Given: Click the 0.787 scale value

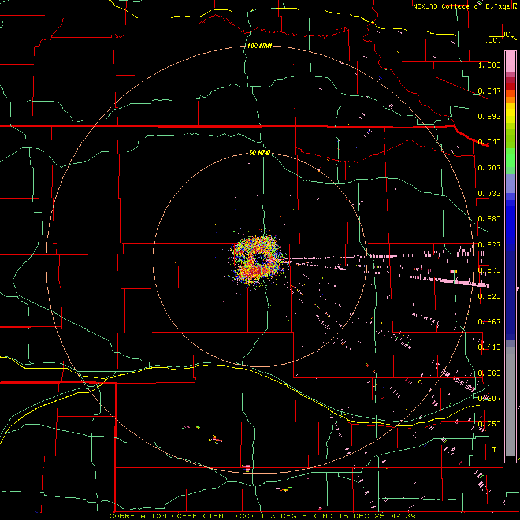Looking at the screenshot, I should click(489, 168).
